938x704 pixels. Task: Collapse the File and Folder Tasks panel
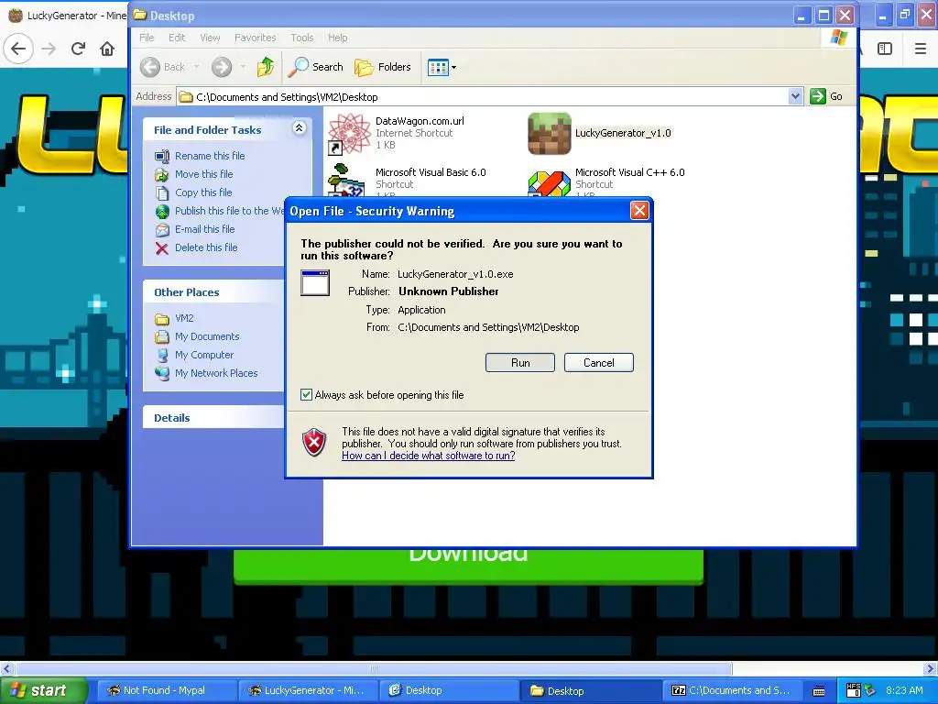tap(300, 128)
